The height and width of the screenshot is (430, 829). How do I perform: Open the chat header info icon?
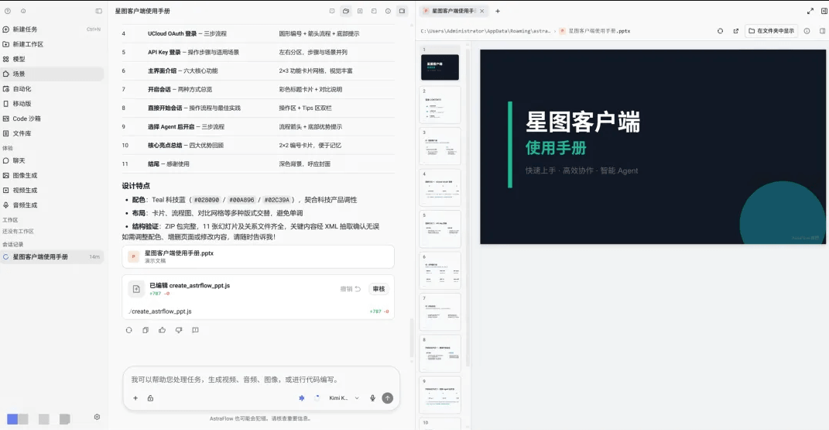coord(388,11)
